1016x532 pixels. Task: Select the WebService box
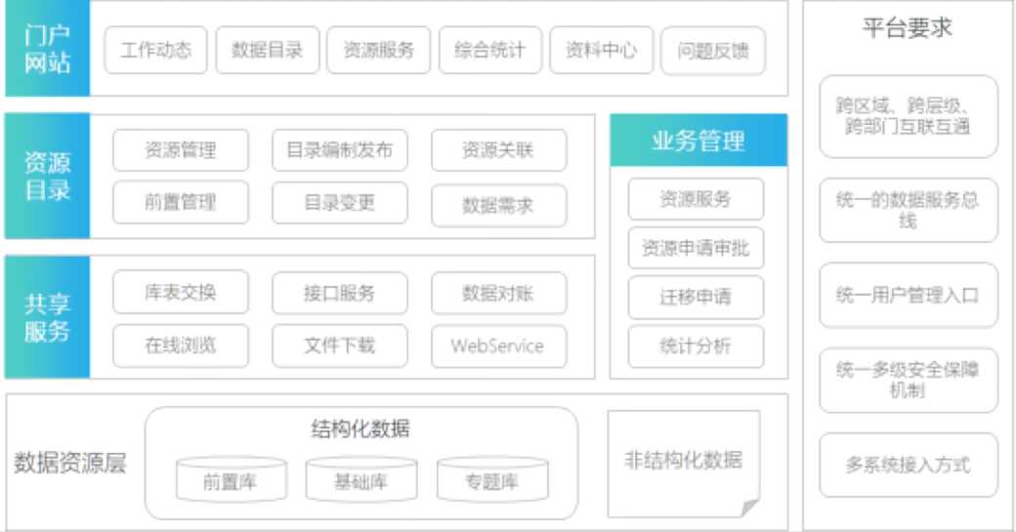(x=499, y=347)
